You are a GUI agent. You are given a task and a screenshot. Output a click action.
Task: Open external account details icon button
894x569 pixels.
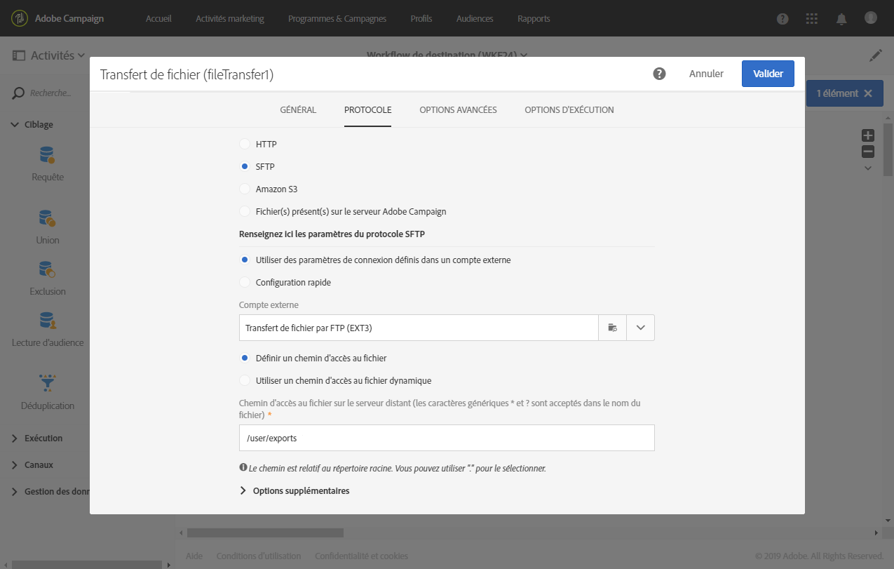612,328
